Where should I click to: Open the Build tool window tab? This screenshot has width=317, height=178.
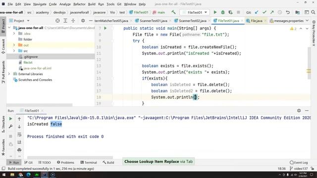(108, 162)
